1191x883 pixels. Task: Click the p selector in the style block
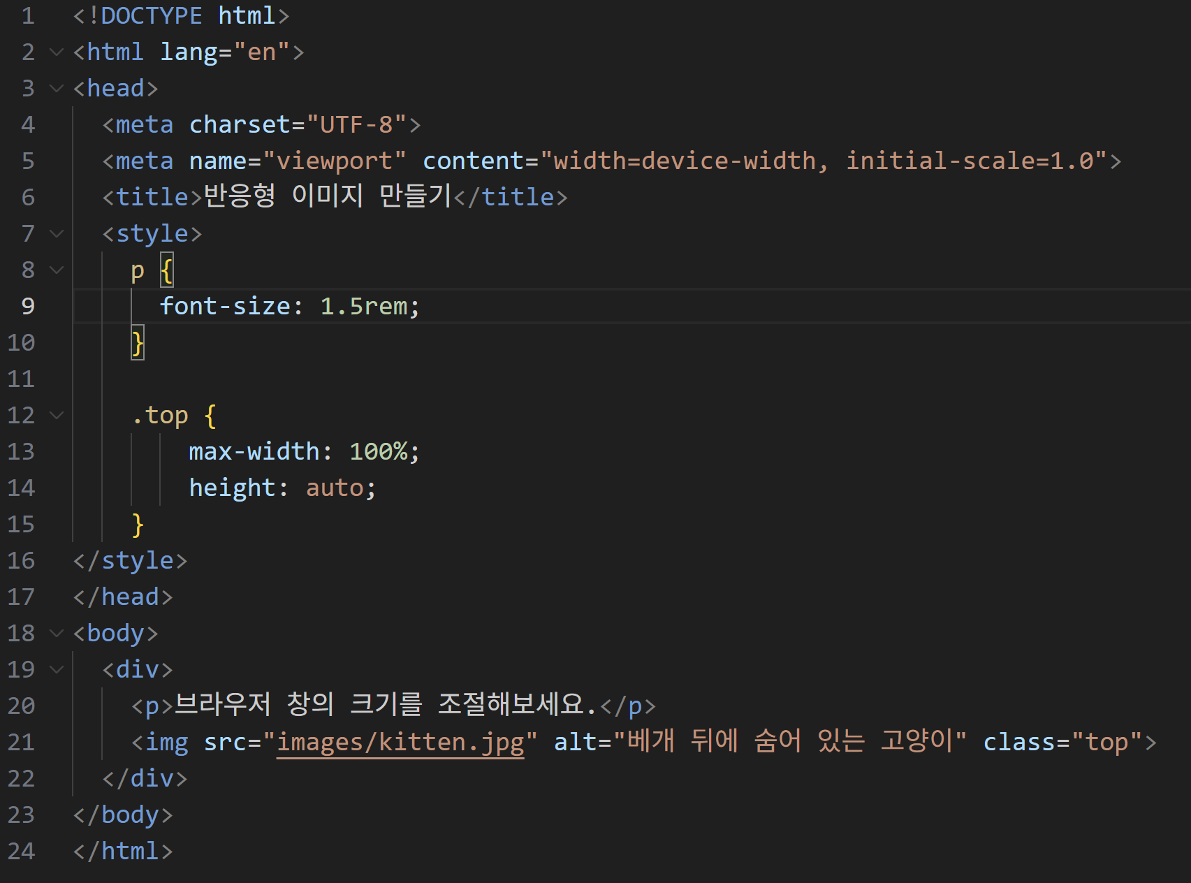coord(138,271)
